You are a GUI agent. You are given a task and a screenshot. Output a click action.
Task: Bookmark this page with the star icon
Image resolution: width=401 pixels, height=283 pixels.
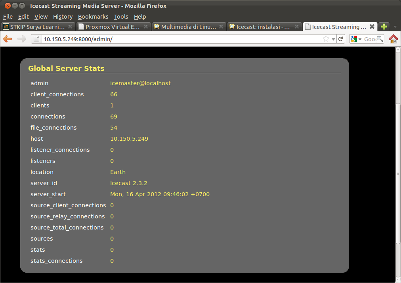[326, 39]
